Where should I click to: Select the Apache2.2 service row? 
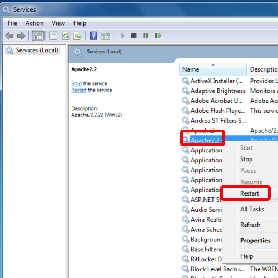pos(205,140)
